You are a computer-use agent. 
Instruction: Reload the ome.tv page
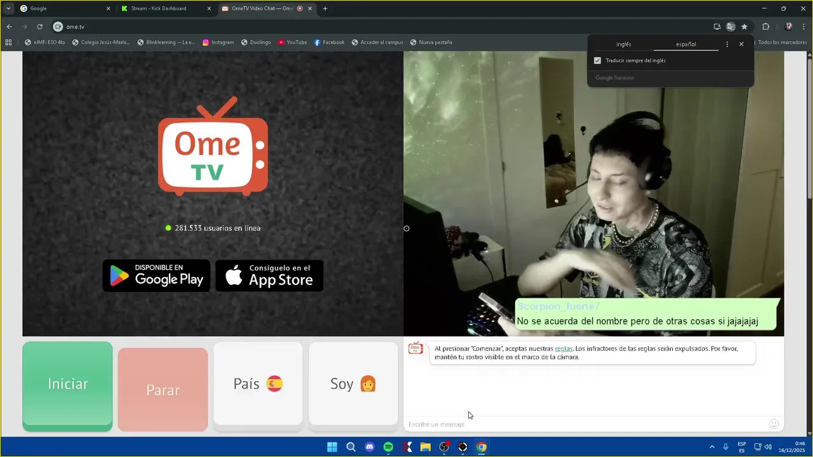[39, 27]
